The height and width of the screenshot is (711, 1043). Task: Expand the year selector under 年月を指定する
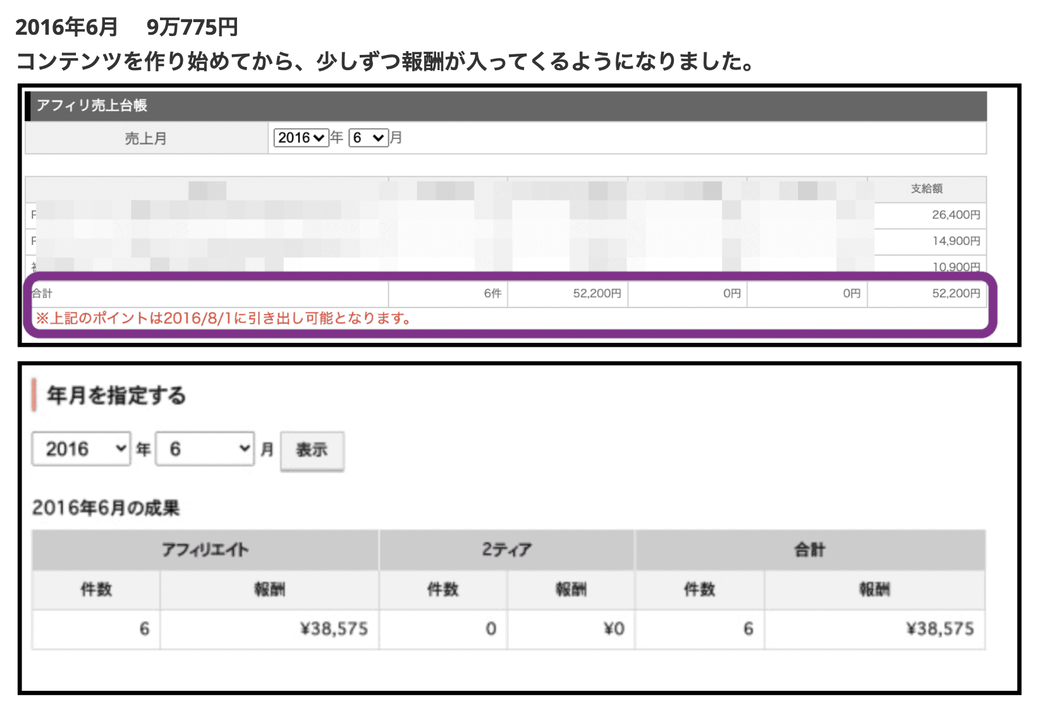[x=81, y=449]
